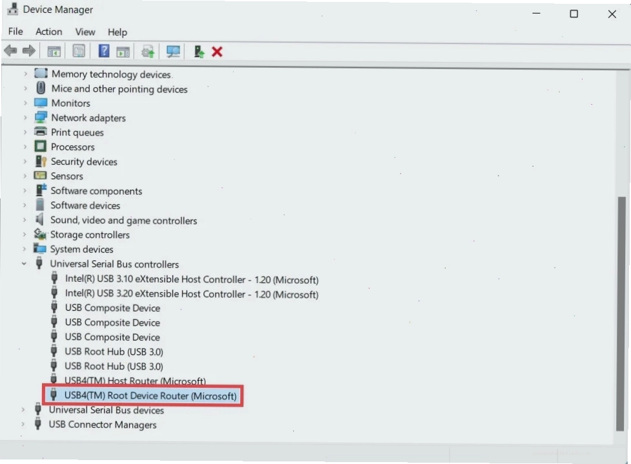Click the red X Uninstall device icon

(217, 52)
